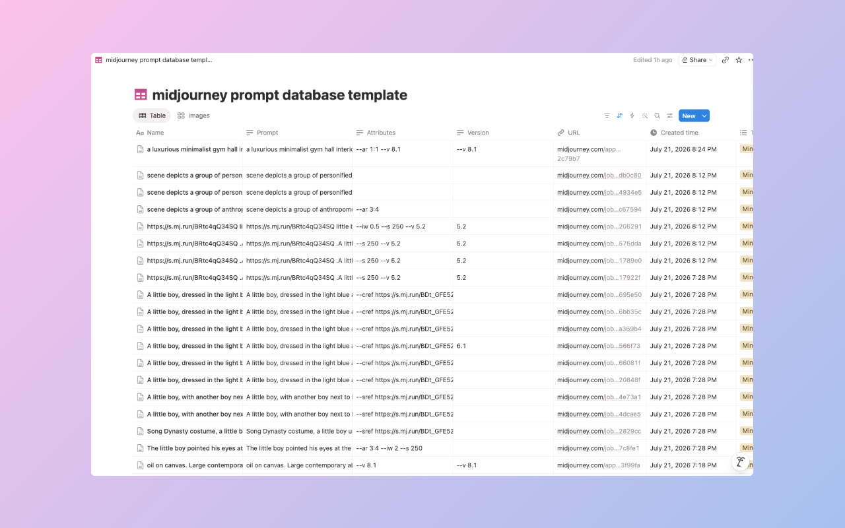Open the Prompt column header menu
845x528 pixels.
point(297,133)
